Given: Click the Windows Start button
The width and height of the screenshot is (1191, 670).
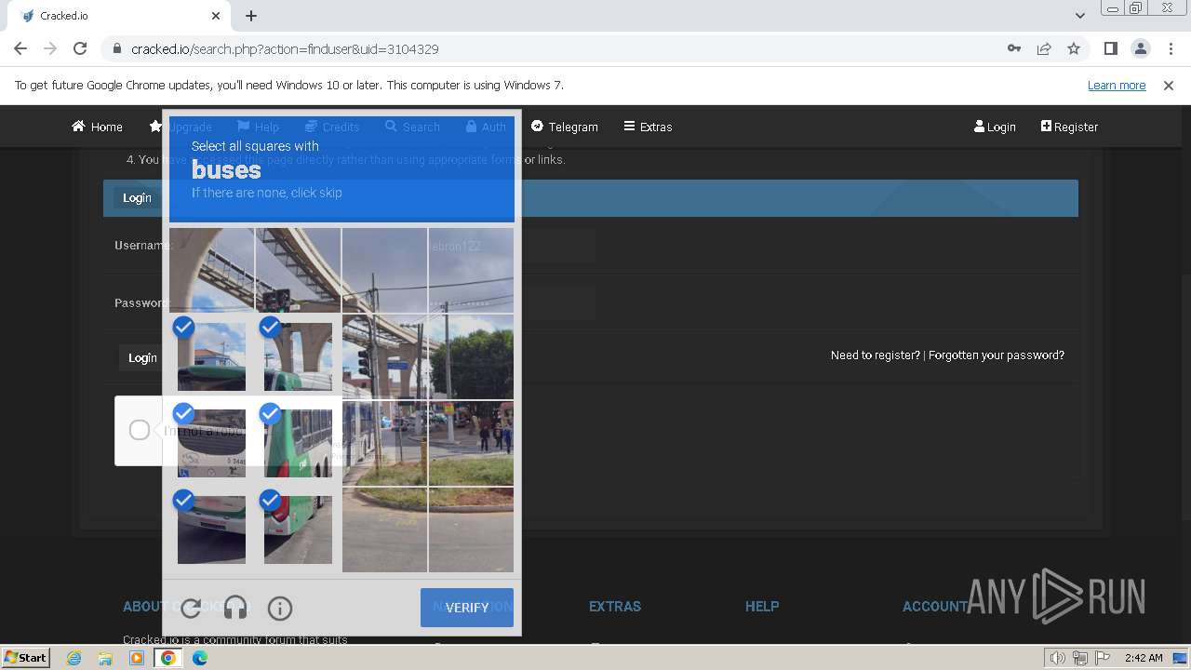Looking at the screenshot, I should coord(26,657).
